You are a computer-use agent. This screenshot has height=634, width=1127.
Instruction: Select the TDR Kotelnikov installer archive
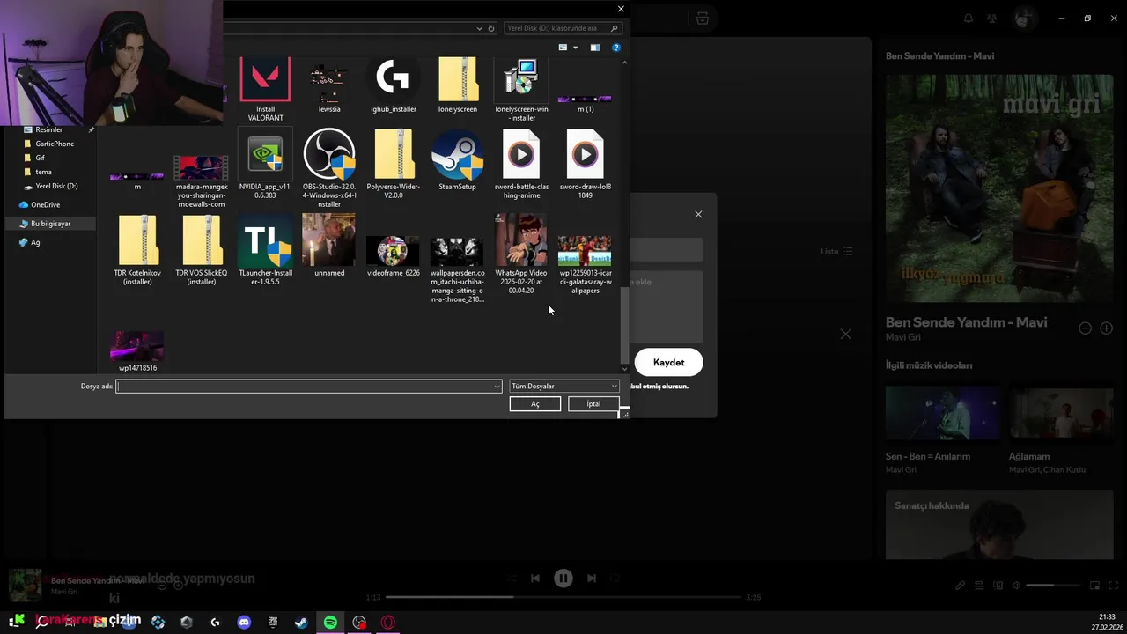coord(137,250)
